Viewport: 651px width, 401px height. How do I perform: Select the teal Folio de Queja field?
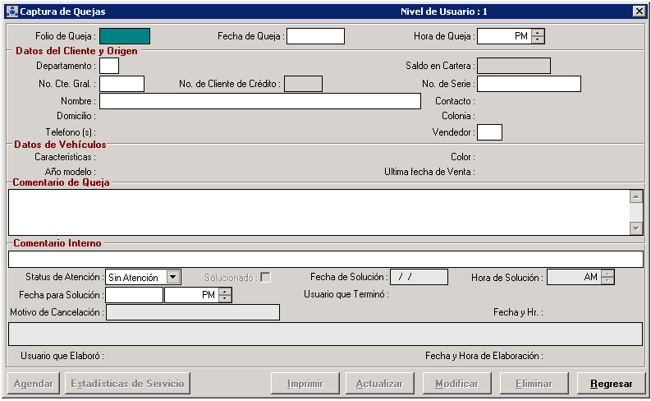tap(125, 36)
